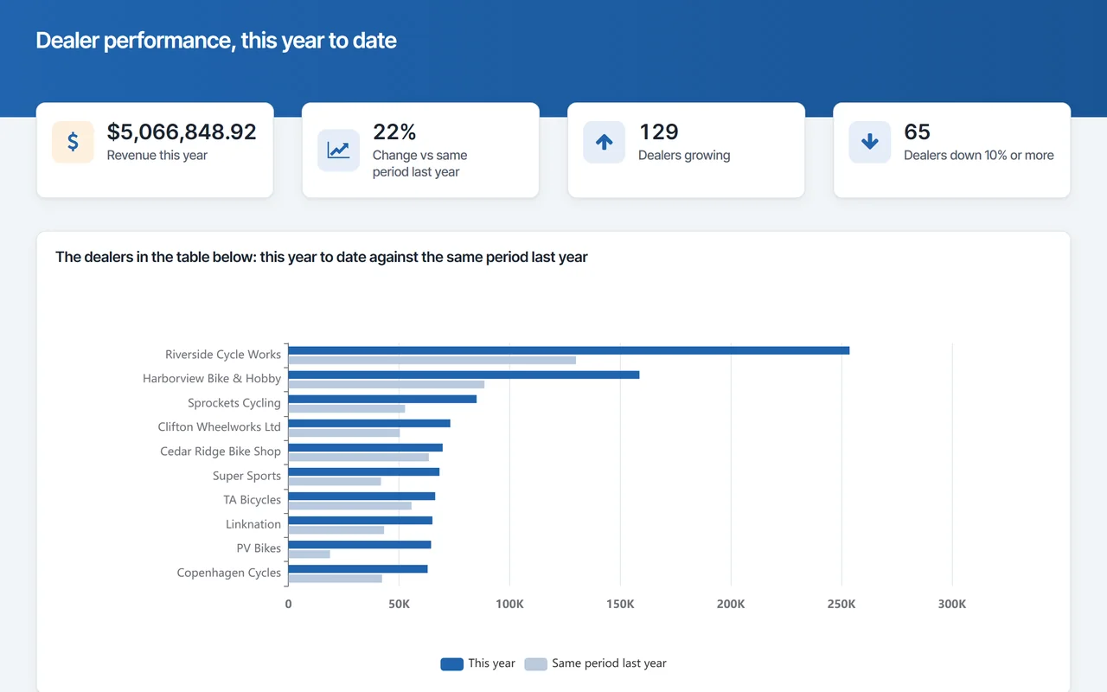The image size is (1107, 692).
Task: Click Sprockets Cycling this-year bar
Action: point(383,399)
